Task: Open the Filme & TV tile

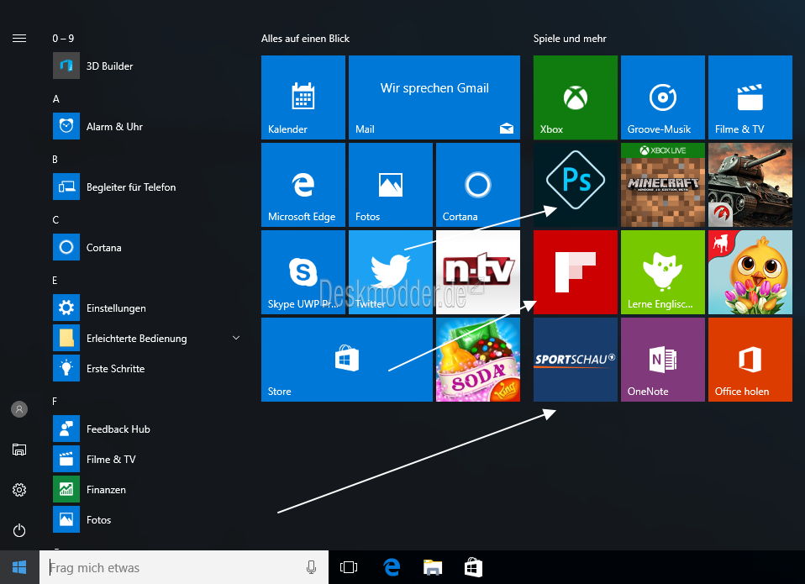Action: click(x=750, y=97)
